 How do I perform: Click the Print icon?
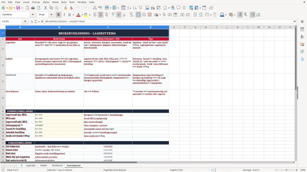pyautogui.click(x=33, y=8)
